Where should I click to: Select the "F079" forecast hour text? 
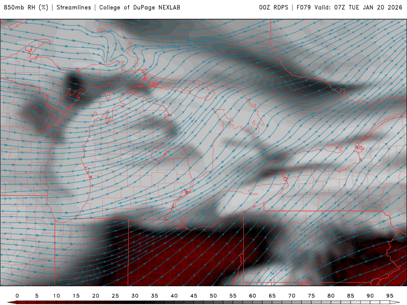(x=303, y=7)
